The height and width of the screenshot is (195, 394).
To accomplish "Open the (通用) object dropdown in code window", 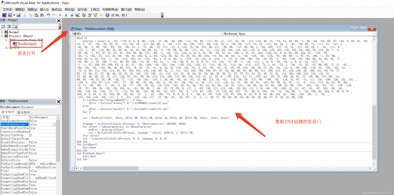I will click(220, 34).
